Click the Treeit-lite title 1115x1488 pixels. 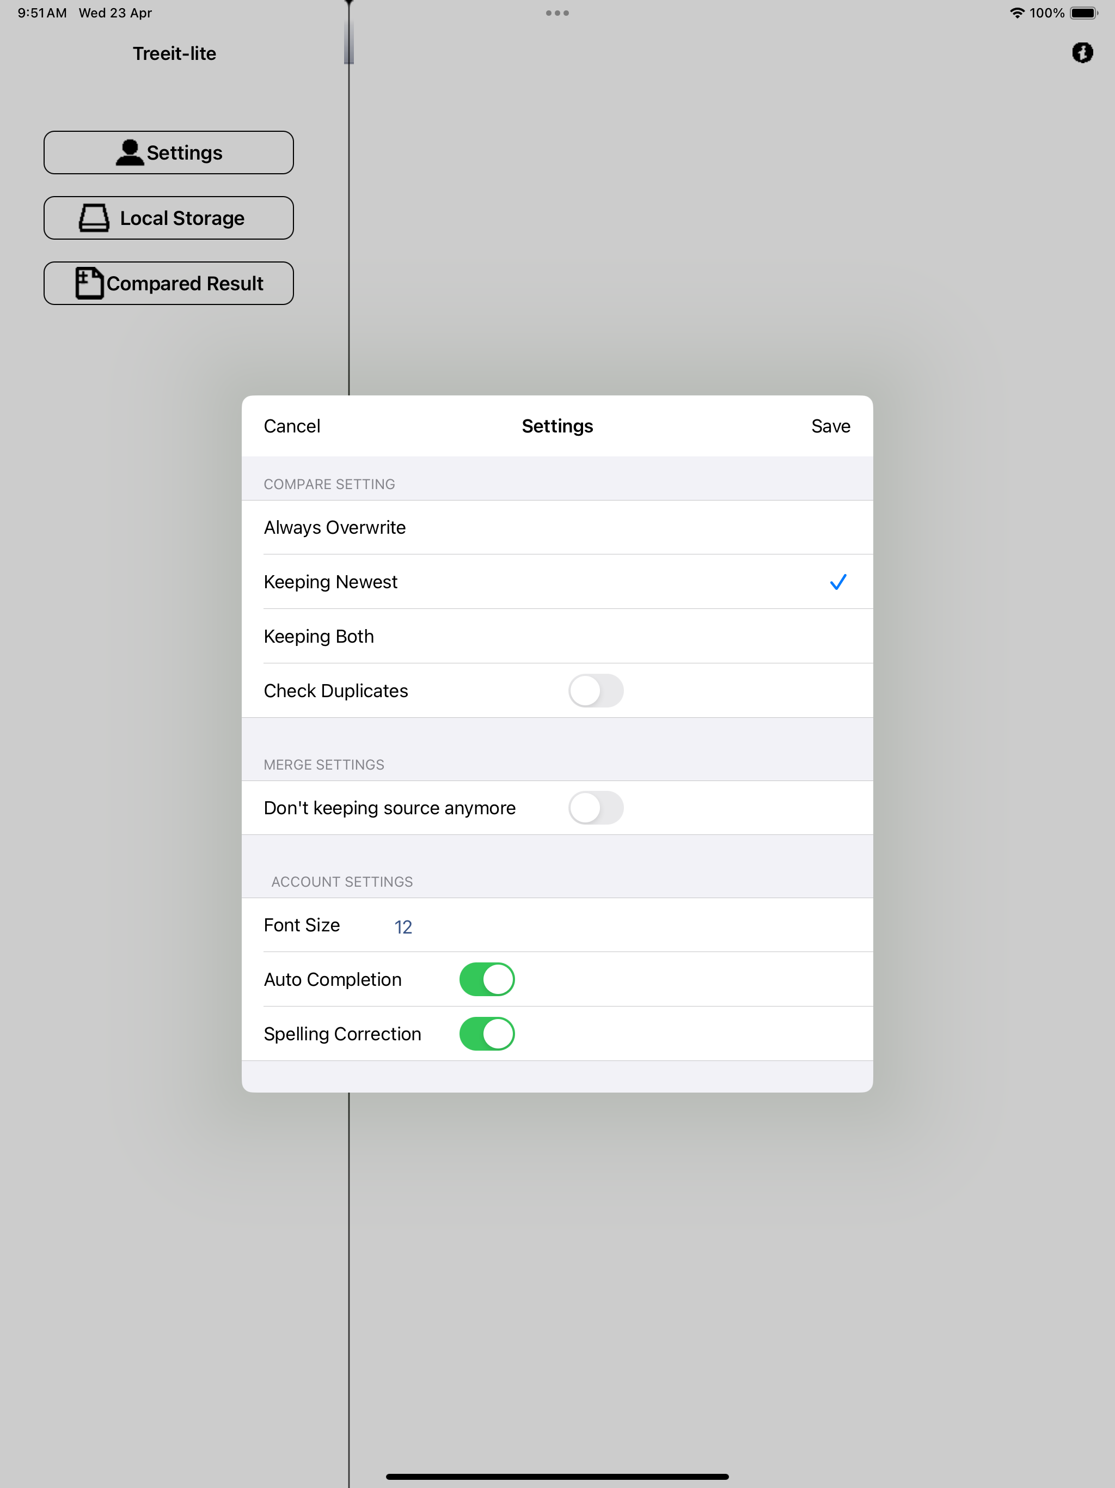(174, 53)
